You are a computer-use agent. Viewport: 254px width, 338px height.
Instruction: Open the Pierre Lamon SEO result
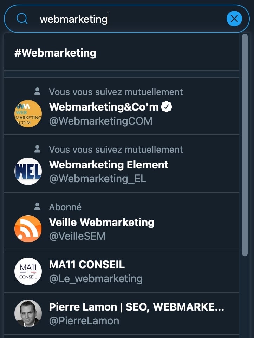coord(136,307)
